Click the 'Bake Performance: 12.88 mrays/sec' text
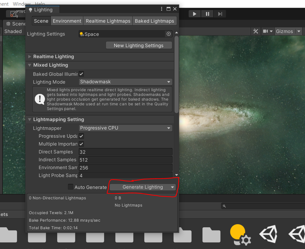Screen dimensions: 305x249 [64, 220]
